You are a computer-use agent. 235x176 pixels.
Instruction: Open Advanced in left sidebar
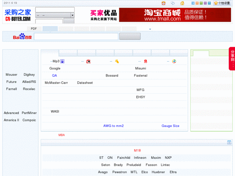point(11,113)
